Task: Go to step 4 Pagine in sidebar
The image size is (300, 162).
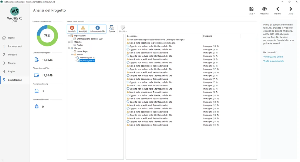Action: click(15, 72)
